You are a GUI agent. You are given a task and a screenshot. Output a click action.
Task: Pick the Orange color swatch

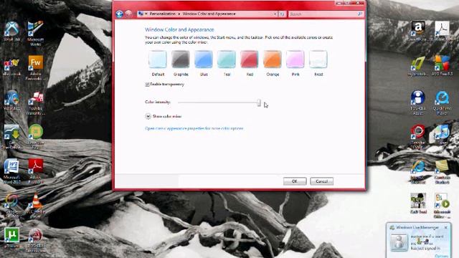pyautogui.click(x=273, y=59)
